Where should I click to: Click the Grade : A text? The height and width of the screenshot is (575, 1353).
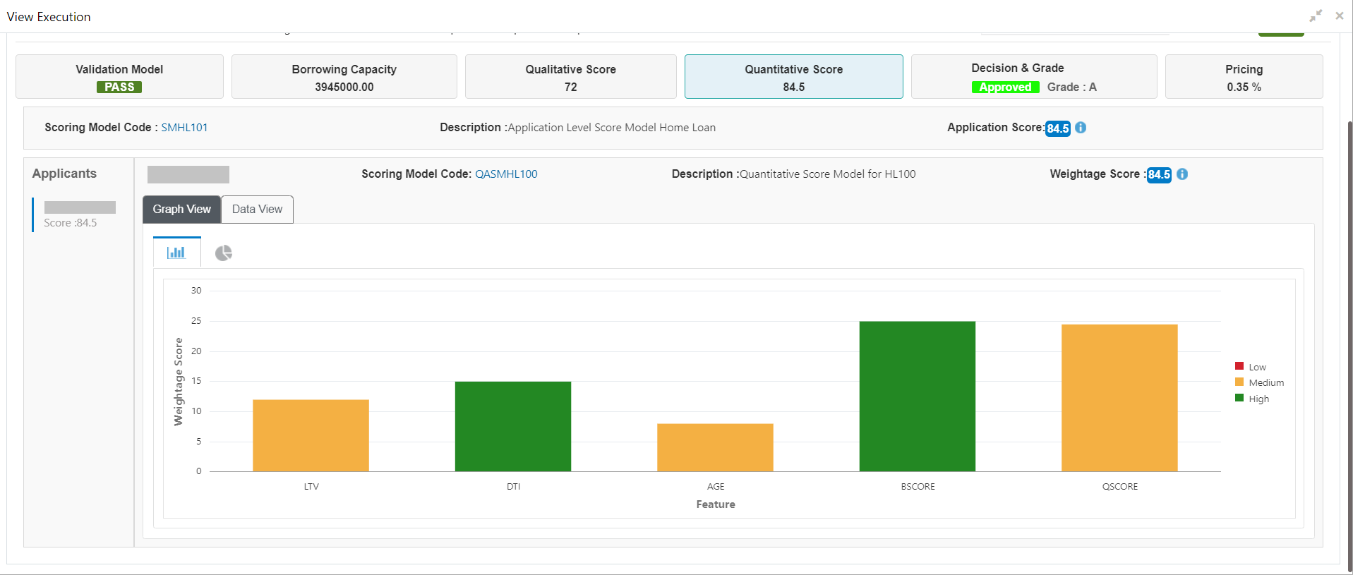pyautogui.click(x=1072, y=87)
